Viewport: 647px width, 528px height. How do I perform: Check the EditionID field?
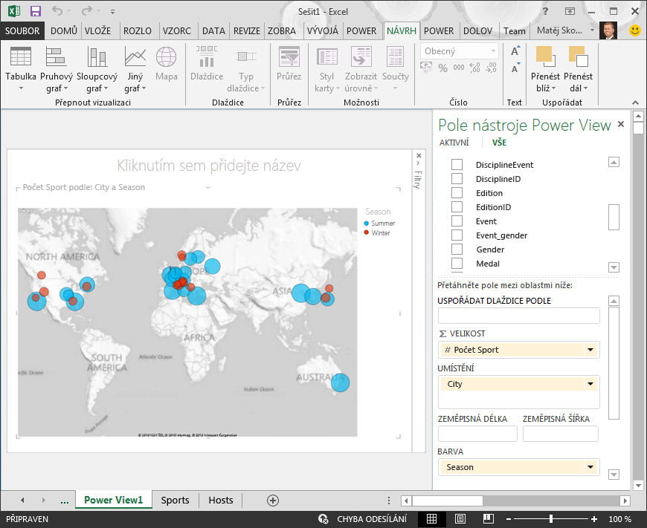pos(457,206)
